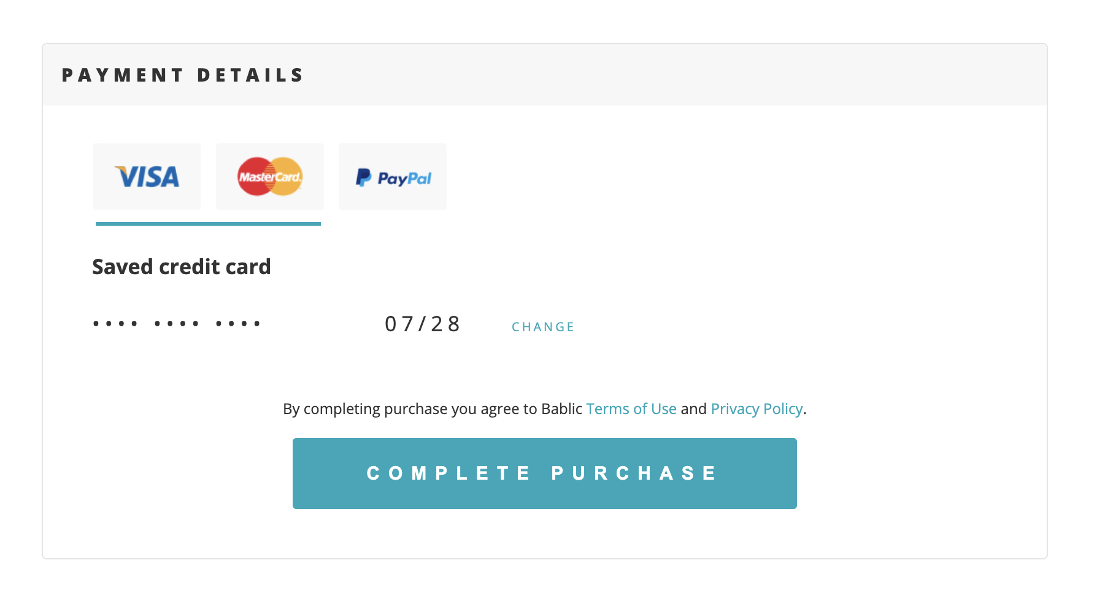The width and height of the screenshot is (1105, 595).
Task: Click the middle group of masked card digits
Action: point(177,323)
